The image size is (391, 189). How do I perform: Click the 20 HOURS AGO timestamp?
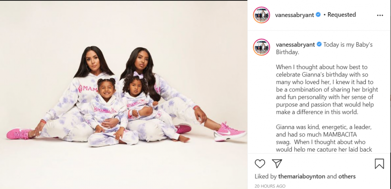point(270,186)
